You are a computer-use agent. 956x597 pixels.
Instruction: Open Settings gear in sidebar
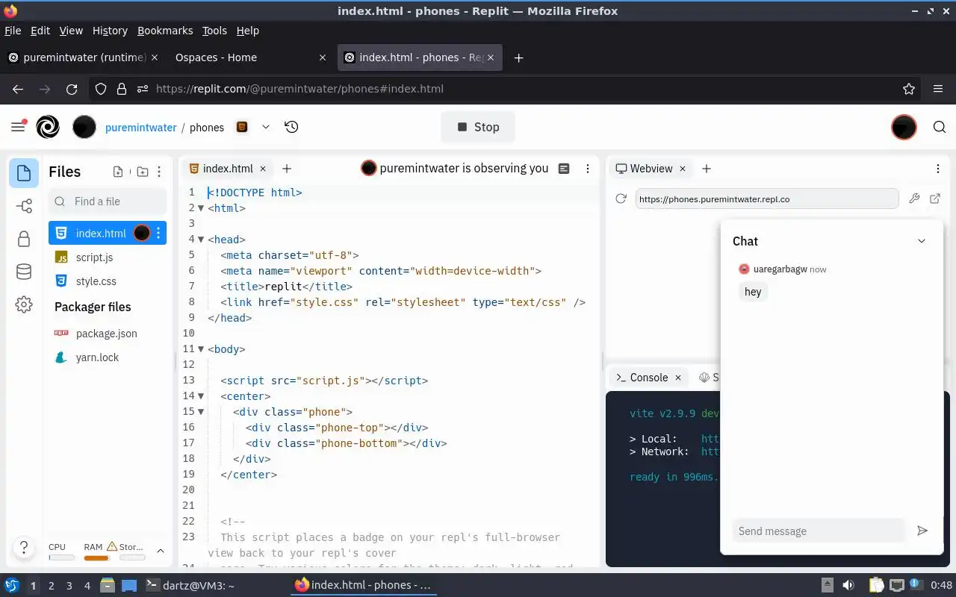point(24,304)
